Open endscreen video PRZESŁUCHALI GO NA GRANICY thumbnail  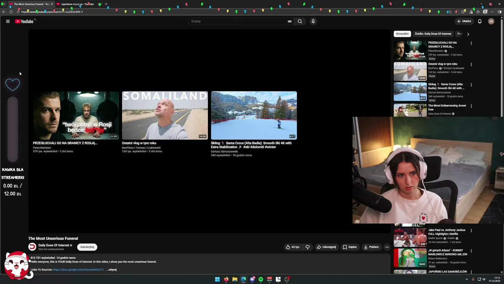[76, 116]
